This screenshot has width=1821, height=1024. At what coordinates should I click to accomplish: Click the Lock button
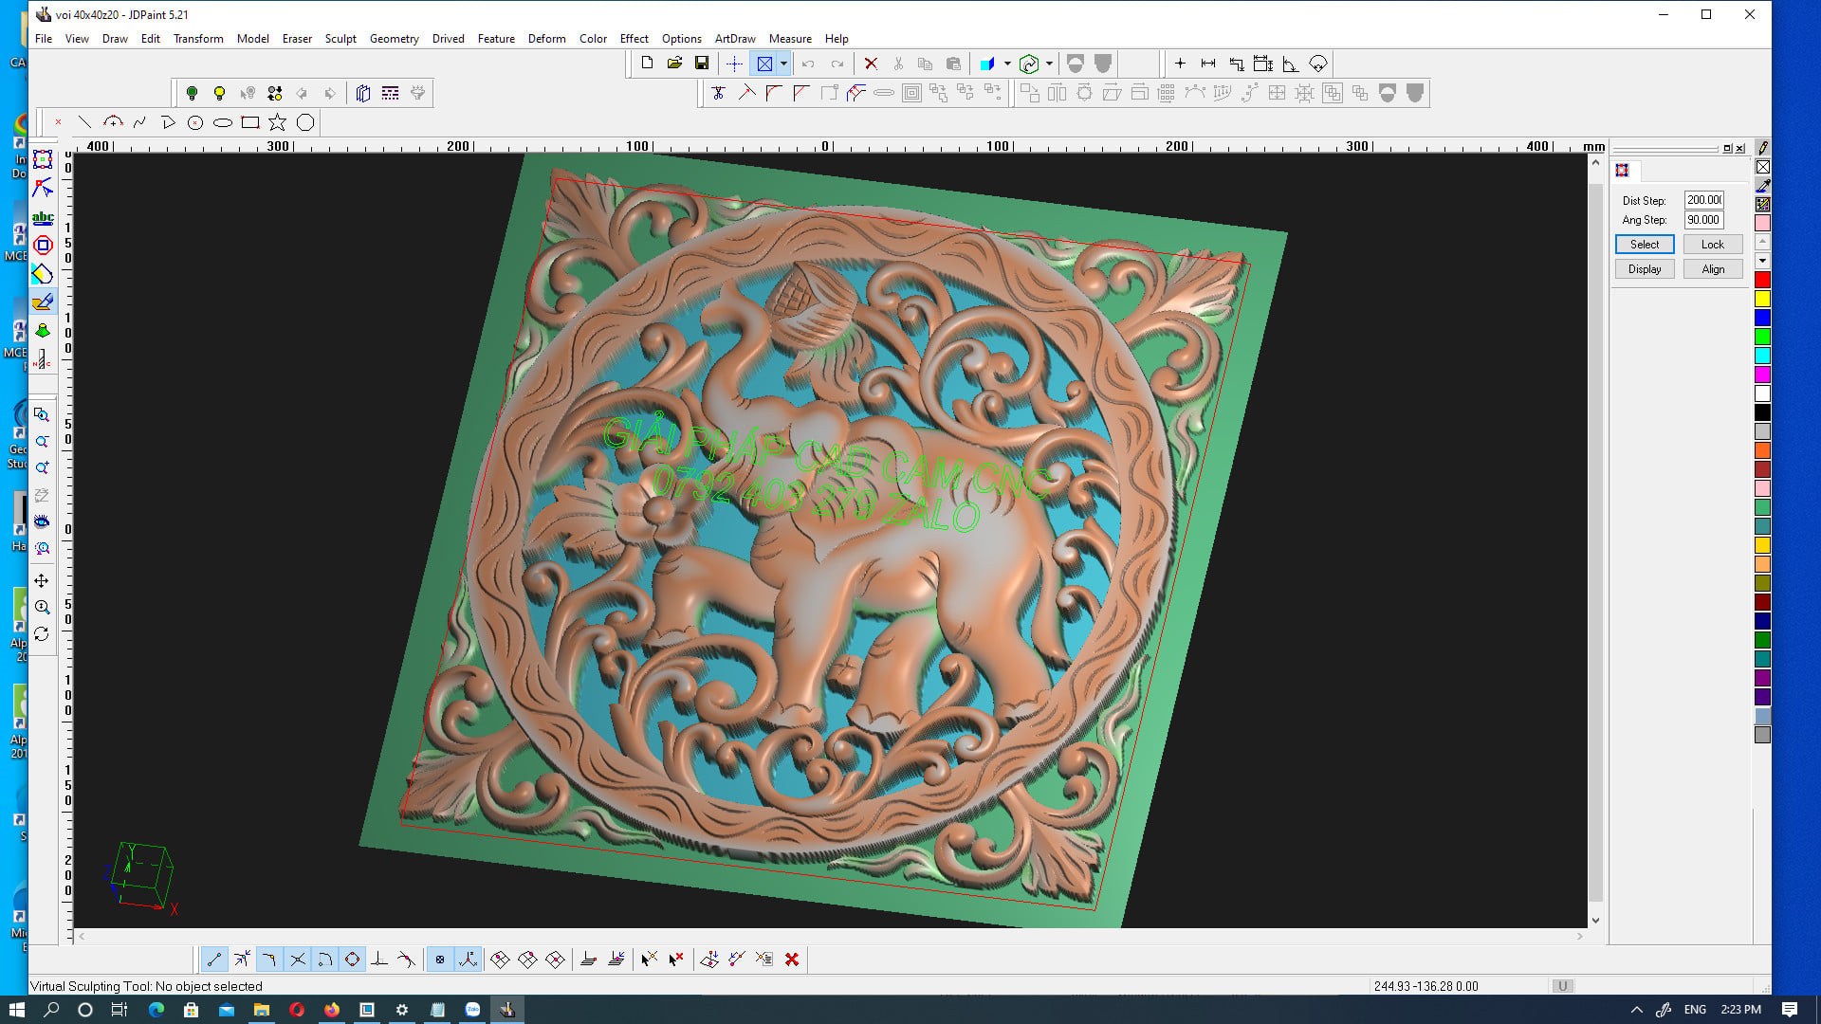pyautogui.click(x=1712, y=245)
